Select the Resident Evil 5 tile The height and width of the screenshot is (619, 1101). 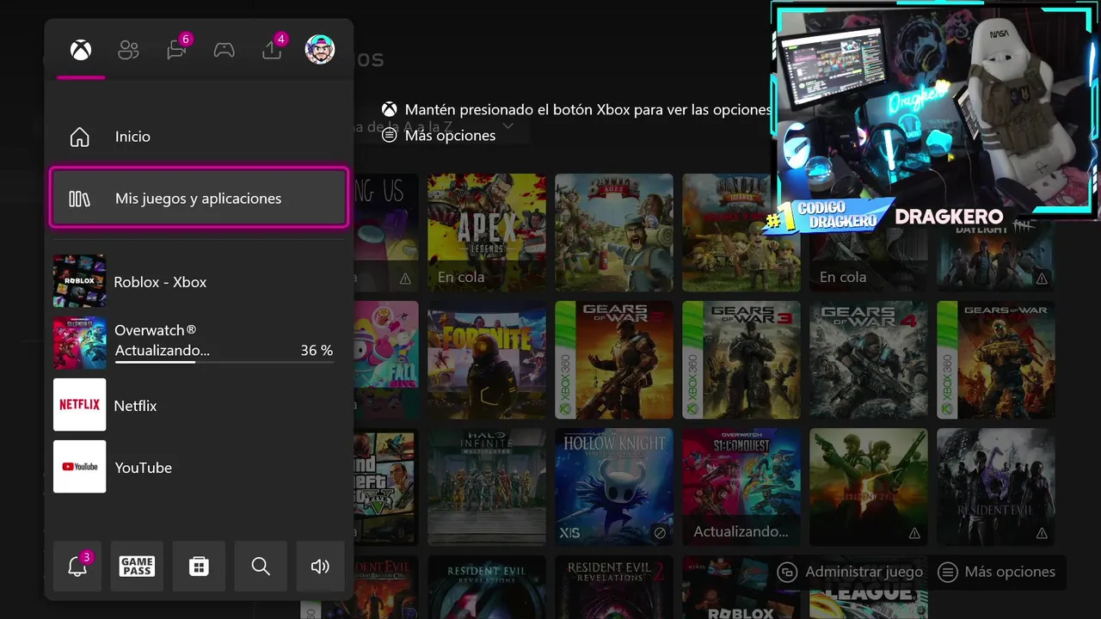click(869, 487)
